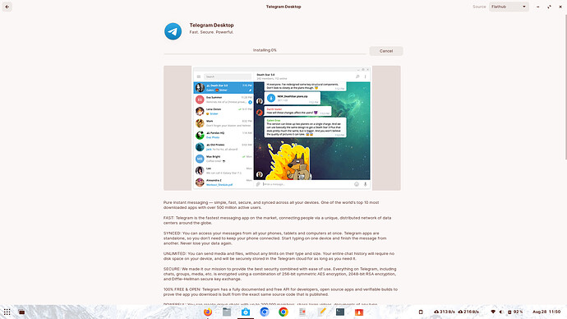567x319 pixels.
Task: Click the 'SECURE:' description paragraph
Action: click(x=280, y=274)
